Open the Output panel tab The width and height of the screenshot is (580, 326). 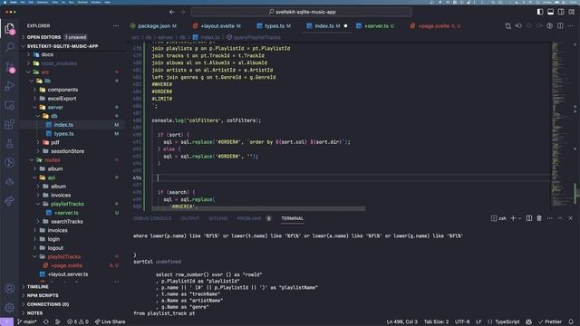click(x=190, y=218)
